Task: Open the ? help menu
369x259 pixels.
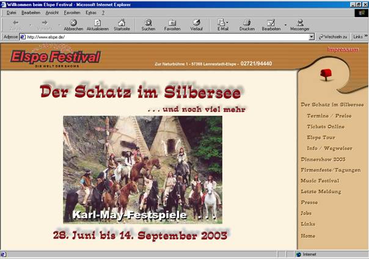Action: [x=103, y=13]
